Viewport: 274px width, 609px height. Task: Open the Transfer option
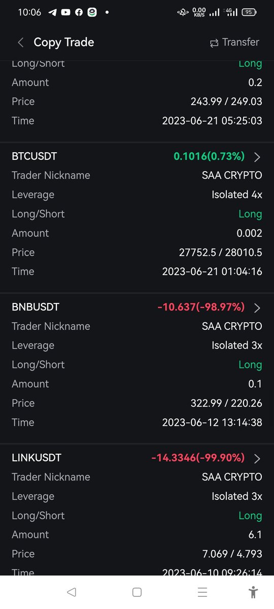[x=234, y=43]
